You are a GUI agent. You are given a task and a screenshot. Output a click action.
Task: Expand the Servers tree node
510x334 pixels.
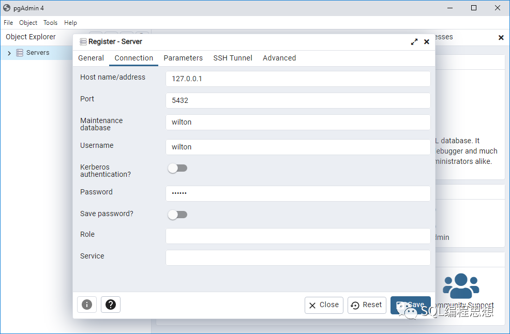(x=9, y=53)
